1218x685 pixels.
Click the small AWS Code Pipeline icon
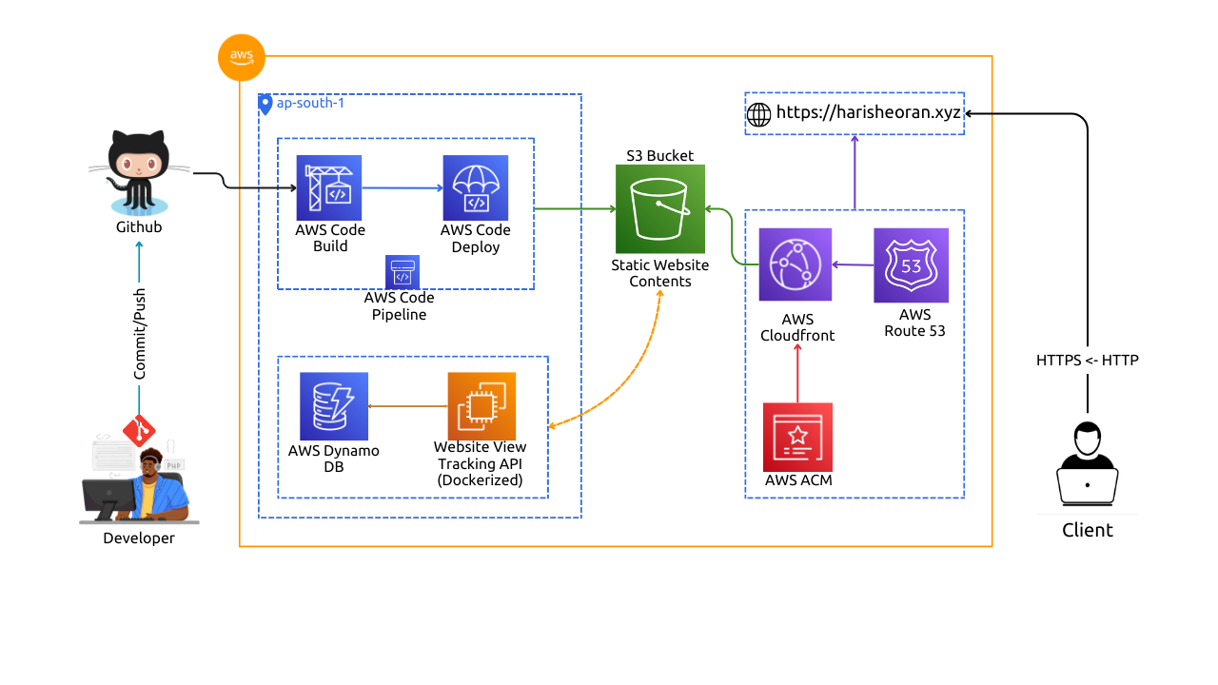click(403, 272)
